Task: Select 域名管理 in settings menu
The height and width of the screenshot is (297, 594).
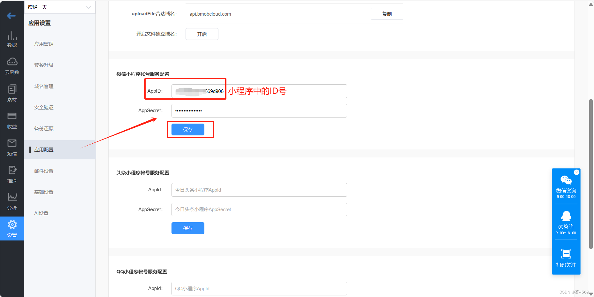Action: pyautogui.click(x=44, y=87)
